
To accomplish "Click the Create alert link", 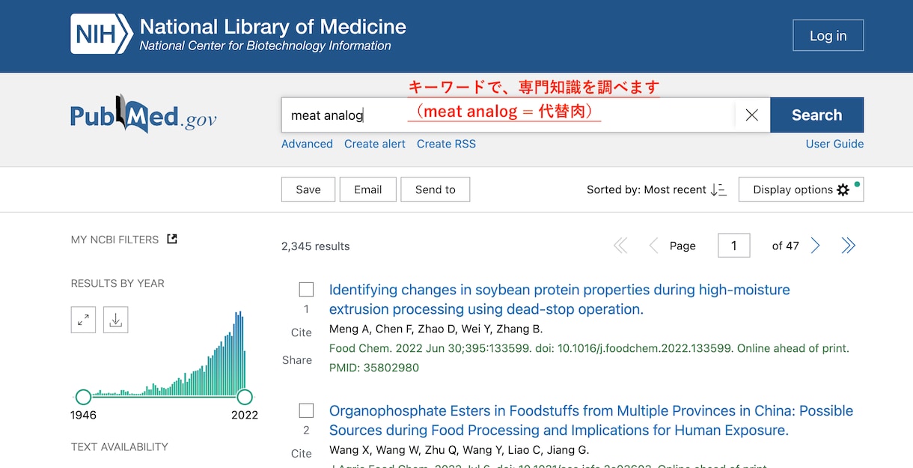I will coord(375,144).
